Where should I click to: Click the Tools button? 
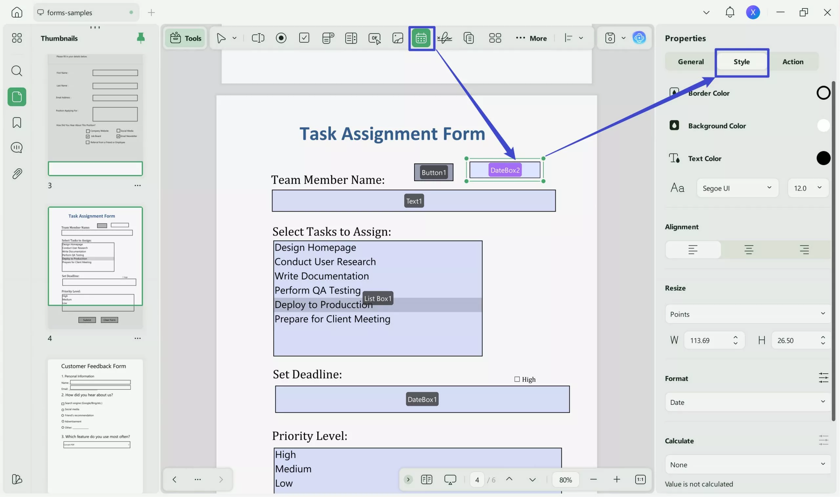pyautogui.click(x=185, y=38)
